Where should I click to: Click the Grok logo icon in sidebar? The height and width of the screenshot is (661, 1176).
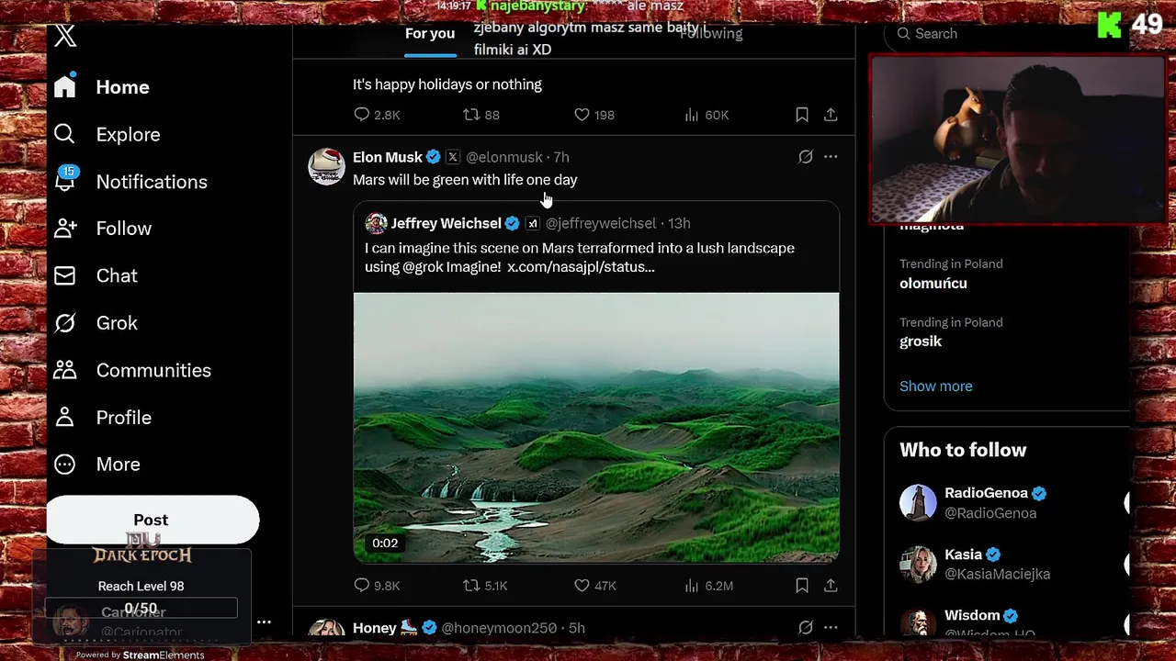(64, 323)
